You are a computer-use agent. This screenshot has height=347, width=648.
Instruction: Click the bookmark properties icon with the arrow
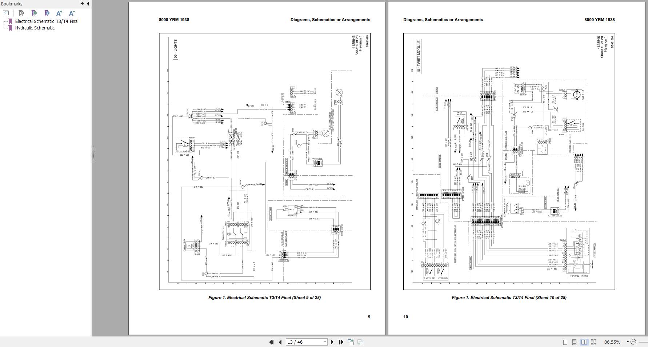[x=47, y=13]
